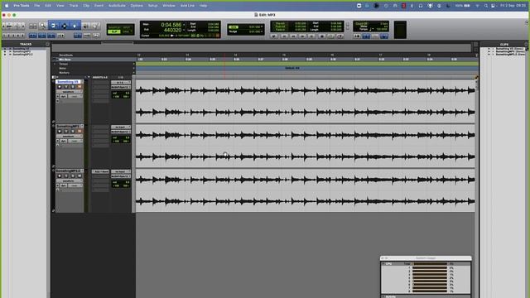Click the Rewind transport button
The width and height of the screenshot is (530, 298).
click(x=293, y=36)
